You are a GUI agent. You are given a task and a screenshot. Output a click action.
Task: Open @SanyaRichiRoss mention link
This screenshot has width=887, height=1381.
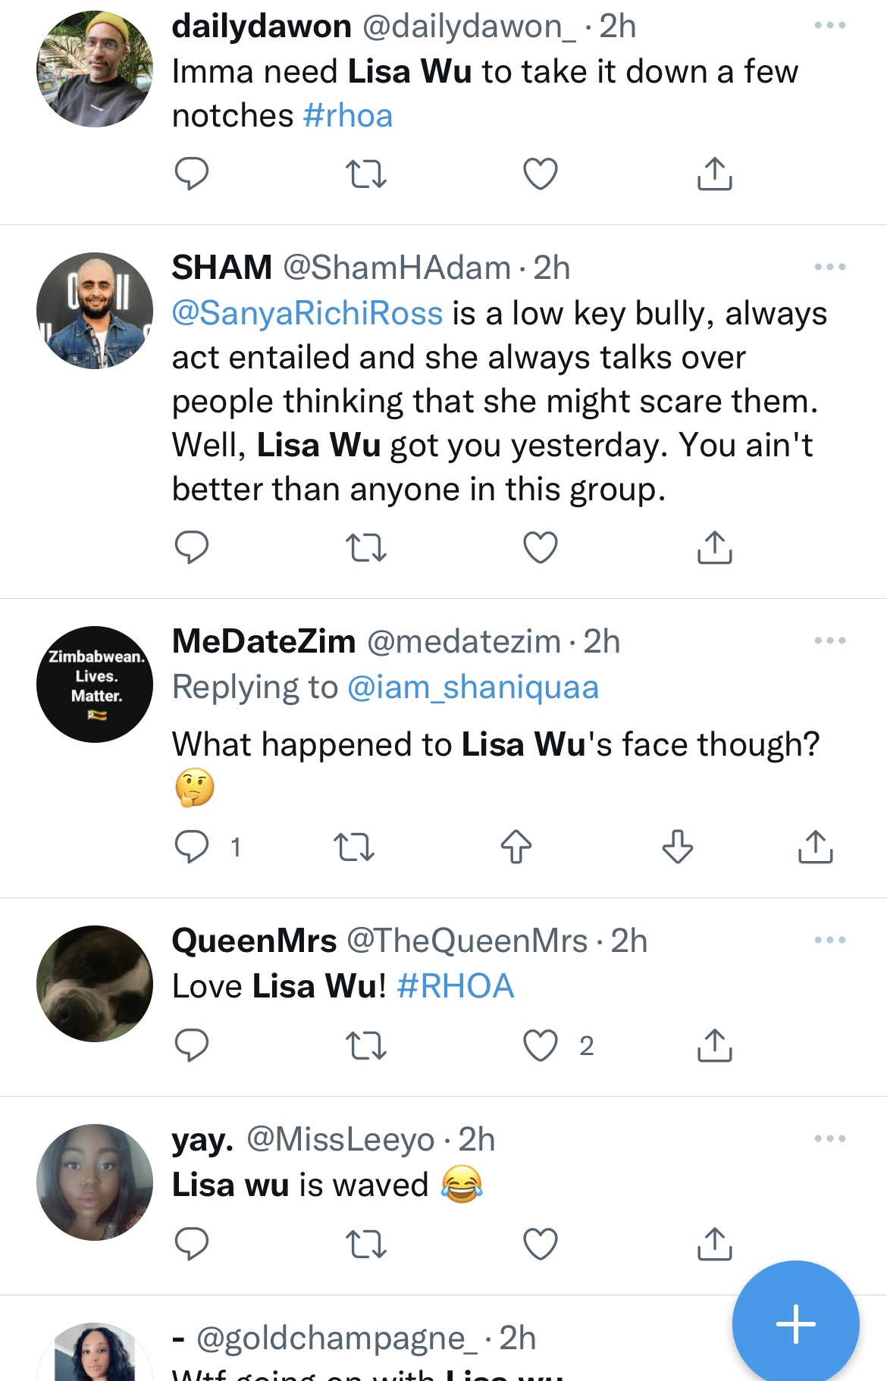coord(307,313)
